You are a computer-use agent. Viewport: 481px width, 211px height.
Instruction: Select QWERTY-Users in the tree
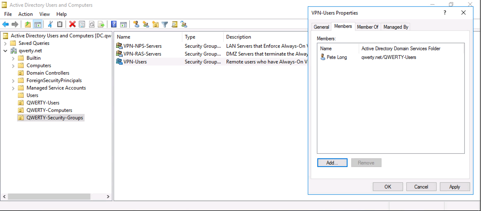[x=43, y=102]
